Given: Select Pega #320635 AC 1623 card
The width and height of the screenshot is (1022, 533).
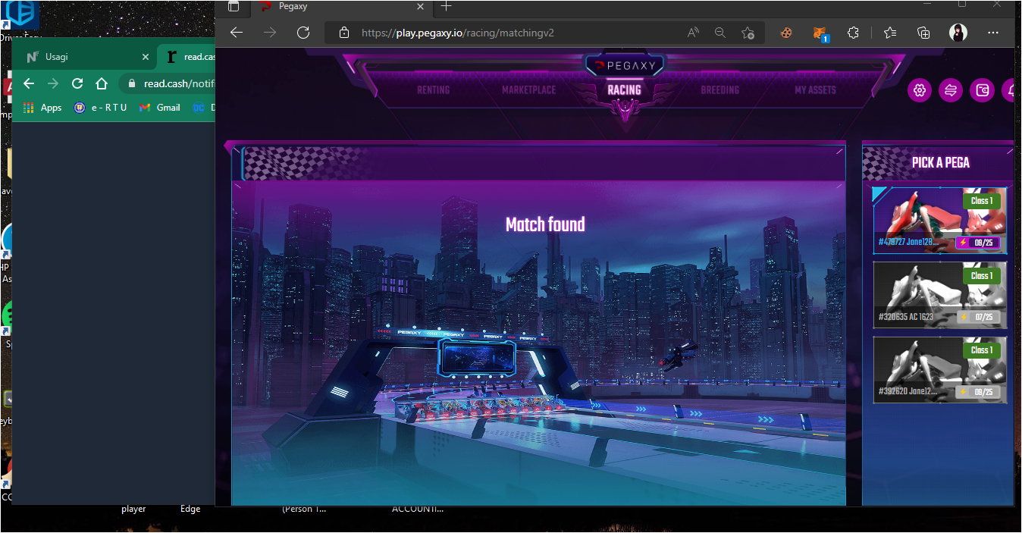Looking at the screenshot, I should pos(940,295).
